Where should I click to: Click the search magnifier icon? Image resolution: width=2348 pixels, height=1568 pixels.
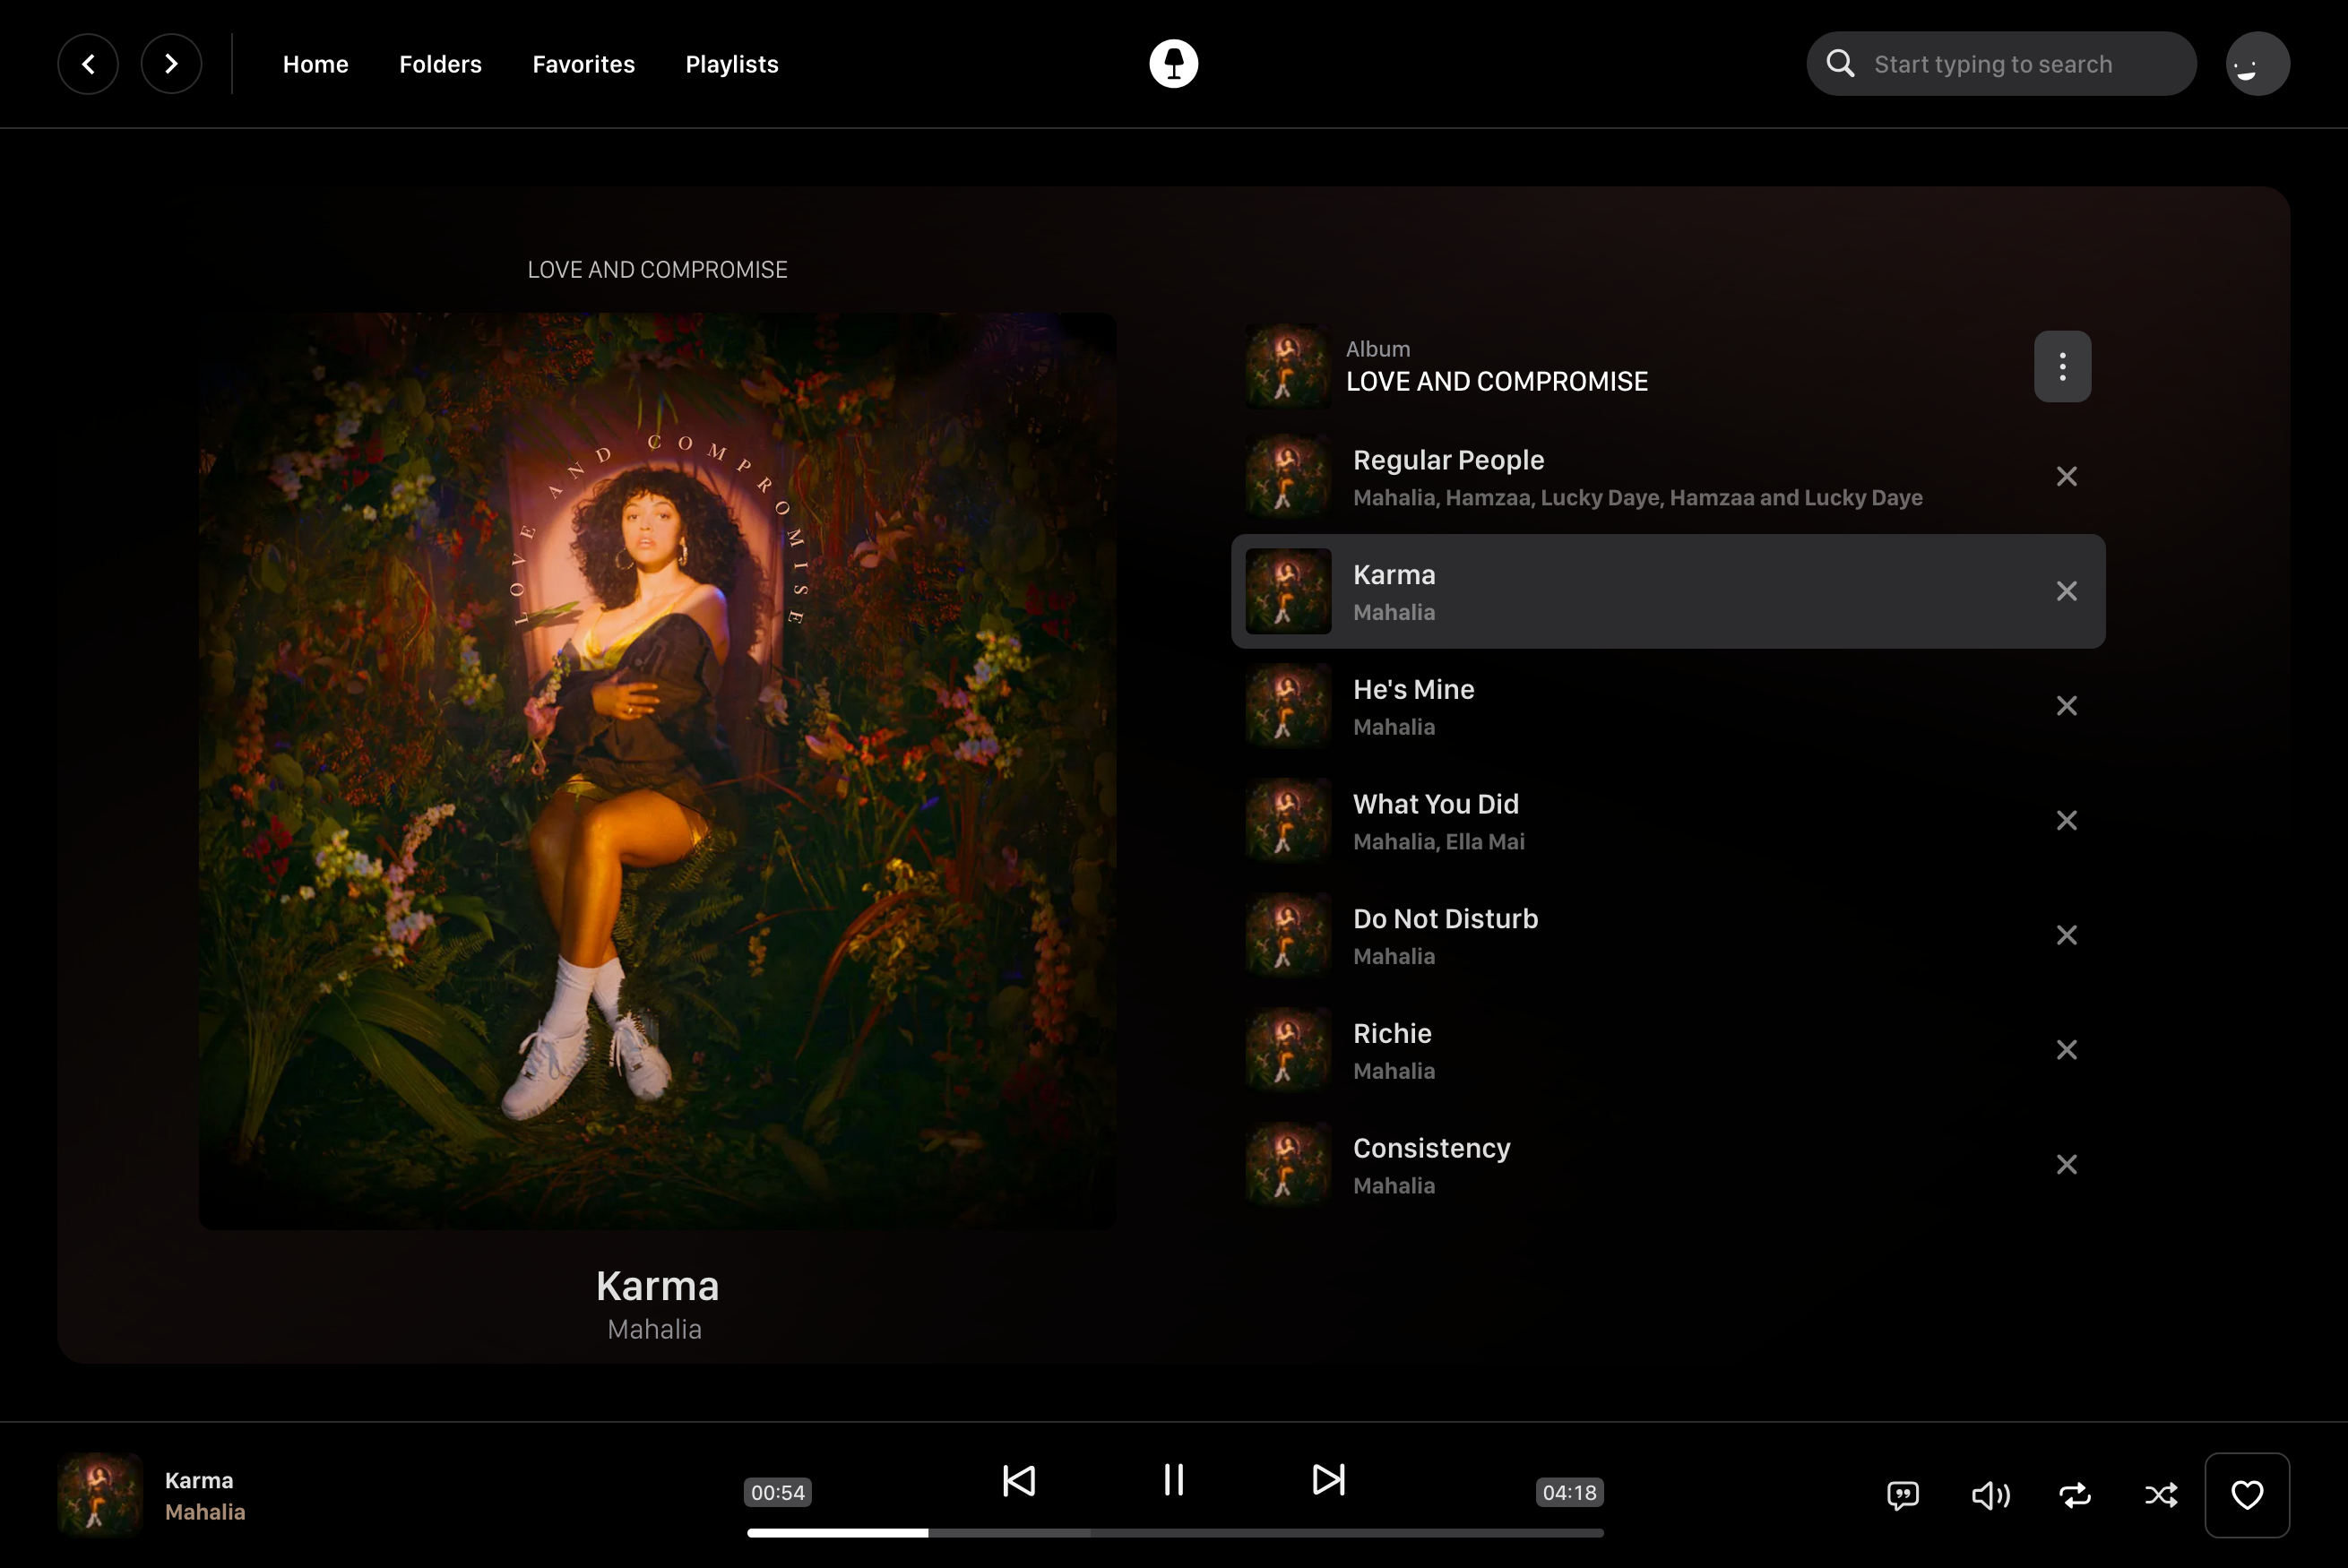pyautogui.click(x=1840, y=64)
